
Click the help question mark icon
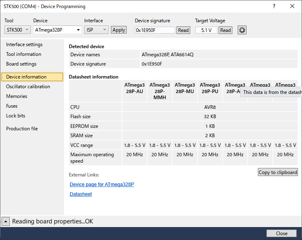tap(274, 6)
